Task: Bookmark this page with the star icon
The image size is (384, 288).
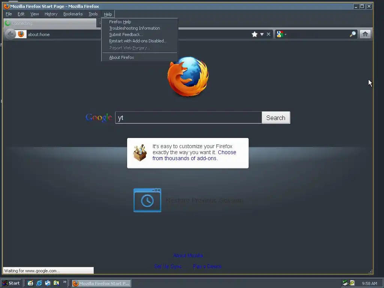Action: (255, 34)
